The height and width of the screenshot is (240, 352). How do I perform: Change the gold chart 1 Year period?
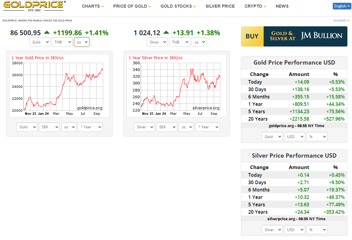click(x=90, y=127)
